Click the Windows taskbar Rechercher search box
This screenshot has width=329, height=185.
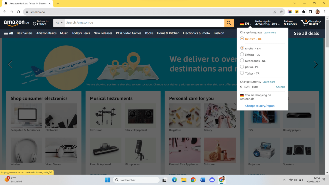point(136,180)
